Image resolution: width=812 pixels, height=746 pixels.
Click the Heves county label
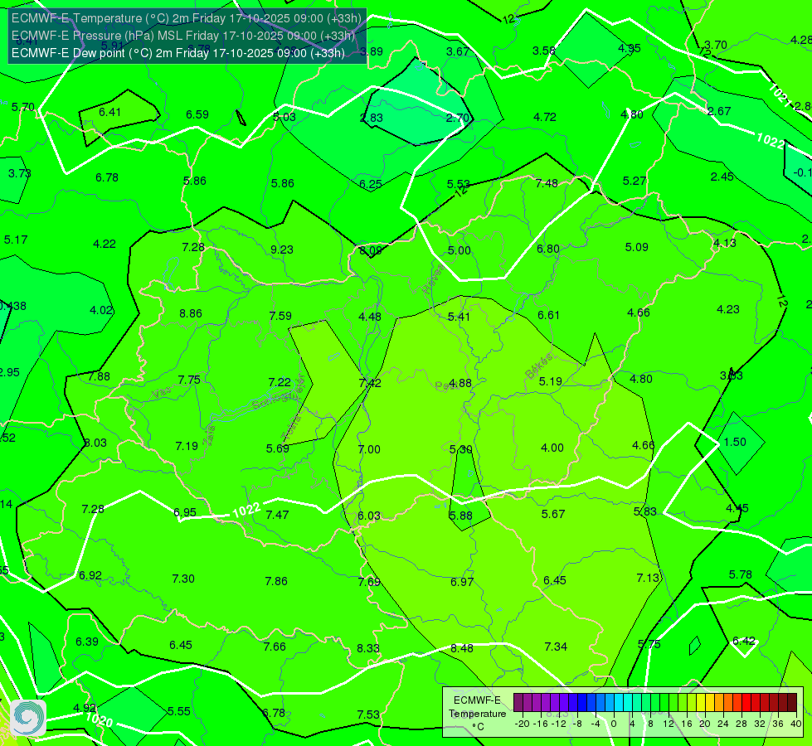tap(434, 280)
